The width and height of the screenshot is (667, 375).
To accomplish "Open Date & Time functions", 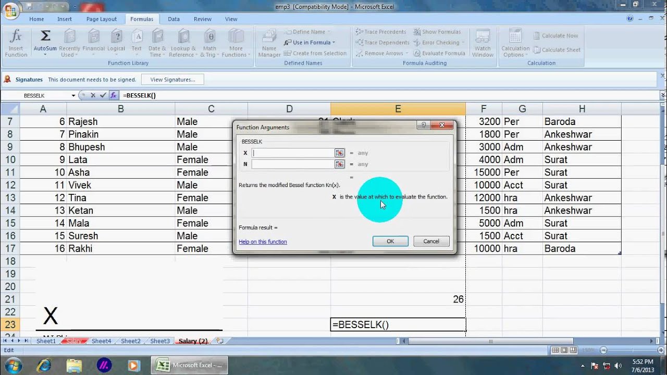I will pyautogui.click(x=157, y=43).
